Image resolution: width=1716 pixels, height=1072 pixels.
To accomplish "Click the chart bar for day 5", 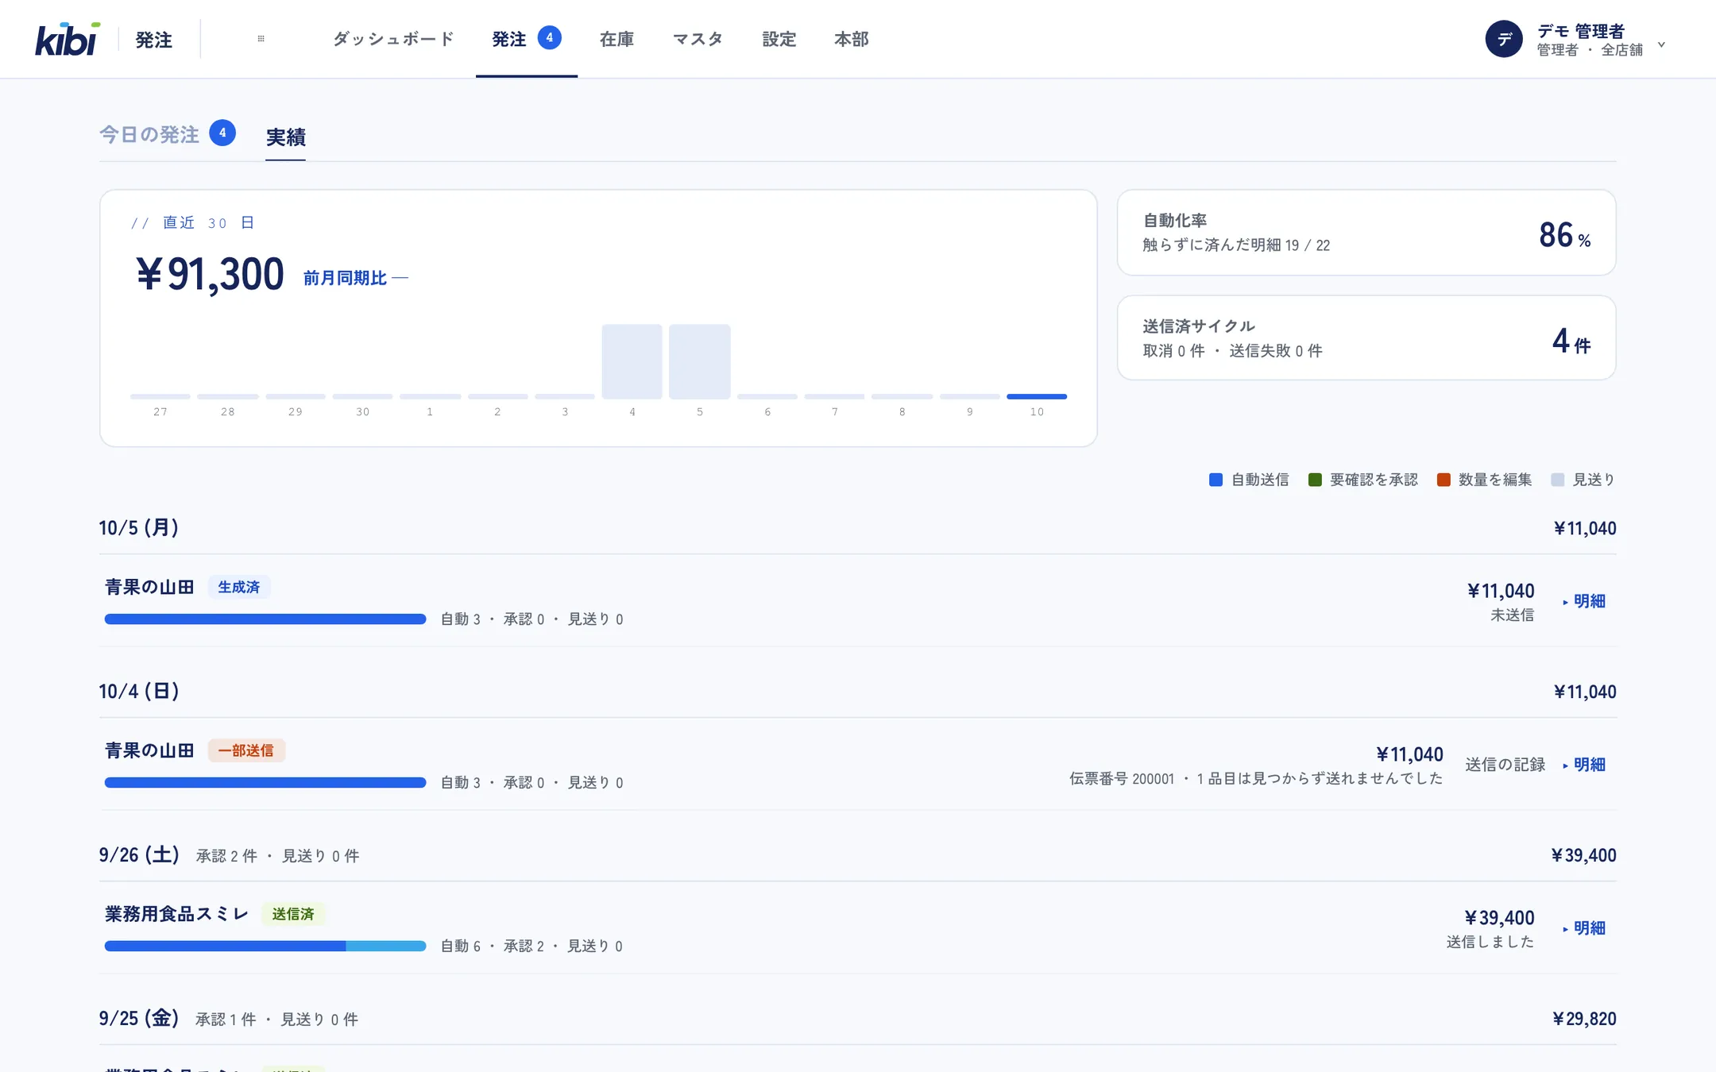I will pos(699,361).
